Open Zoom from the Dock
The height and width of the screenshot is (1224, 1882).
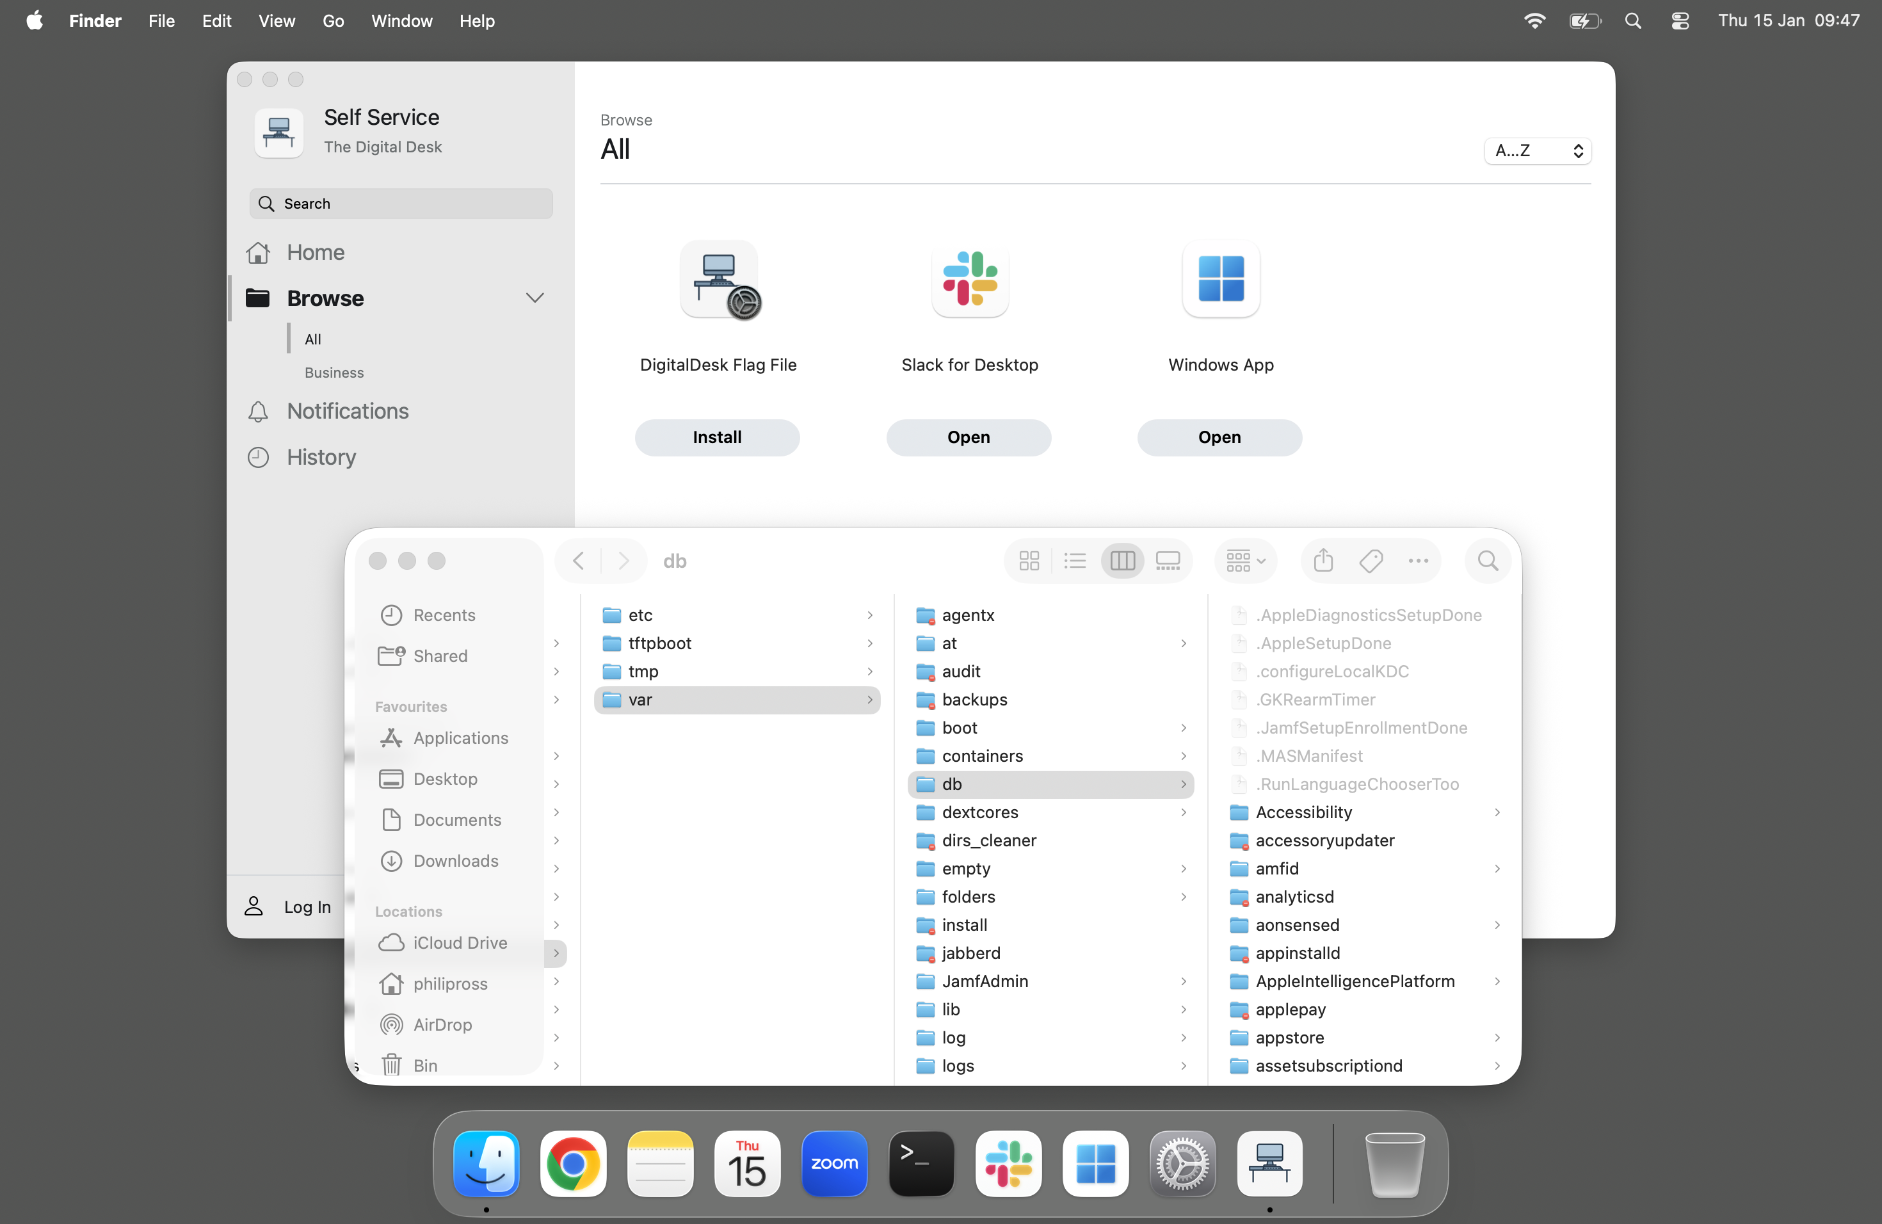(833, 1163)
